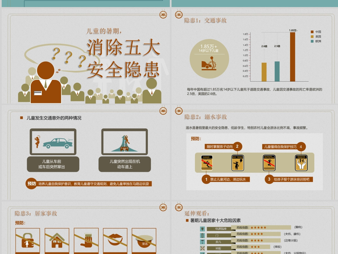Select the 'Protecting themselves' hands sign
338x254 pixels.
[x=301, y=163]
